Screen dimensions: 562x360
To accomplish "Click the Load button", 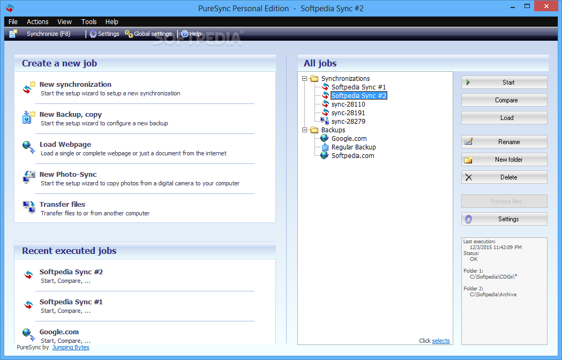I will click(x=504, y=118).
